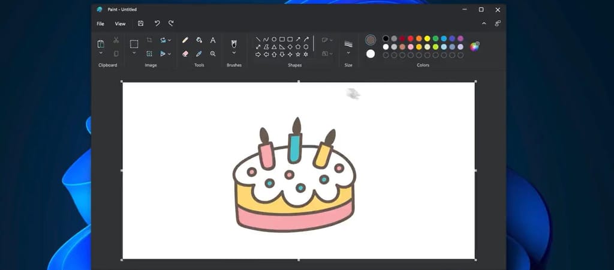The image size is (614, 270).
Task: Expand the Size dropdown
Action: pyautogui.click(x=348, y=53)
